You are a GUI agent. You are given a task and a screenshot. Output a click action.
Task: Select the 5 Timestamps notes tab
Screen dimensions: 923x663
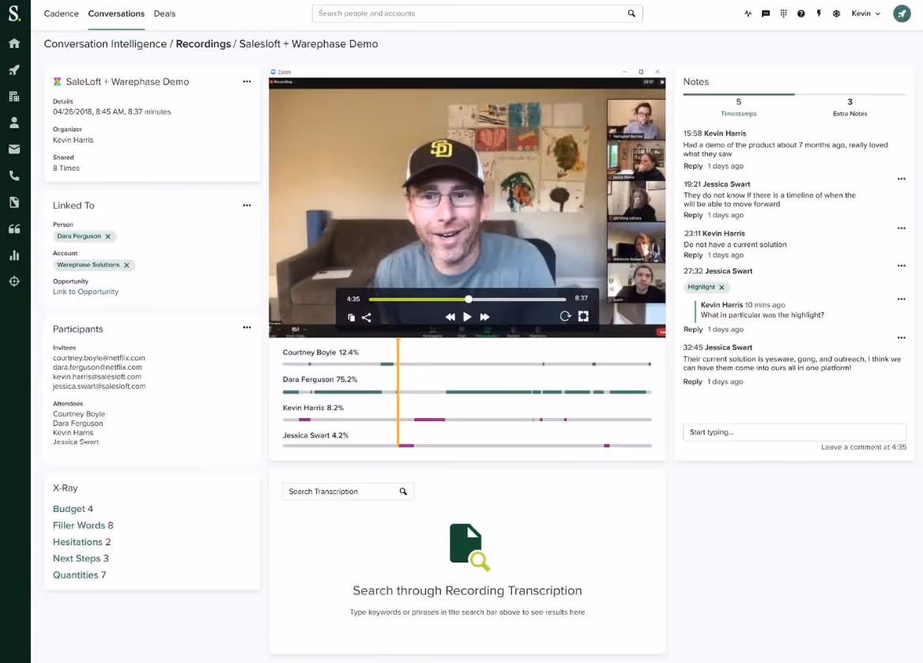[x=739, y=107]
